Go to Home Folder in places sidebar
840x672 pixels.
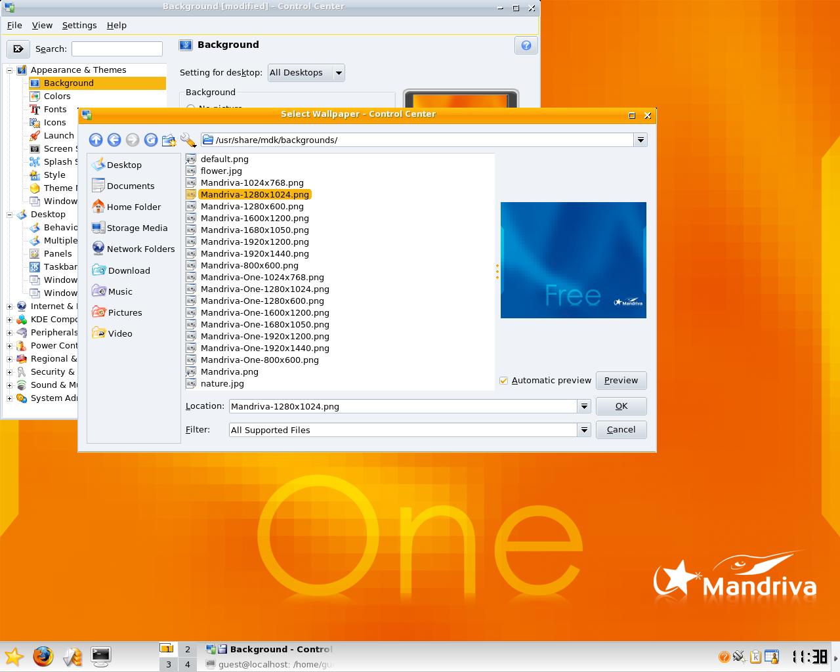[x=126, y=207]
